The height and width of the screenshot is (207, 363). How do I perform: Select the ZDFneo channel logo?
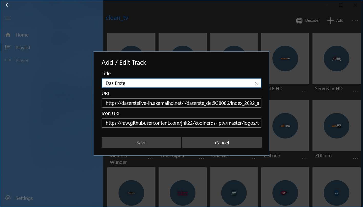(x=285, y=126)
